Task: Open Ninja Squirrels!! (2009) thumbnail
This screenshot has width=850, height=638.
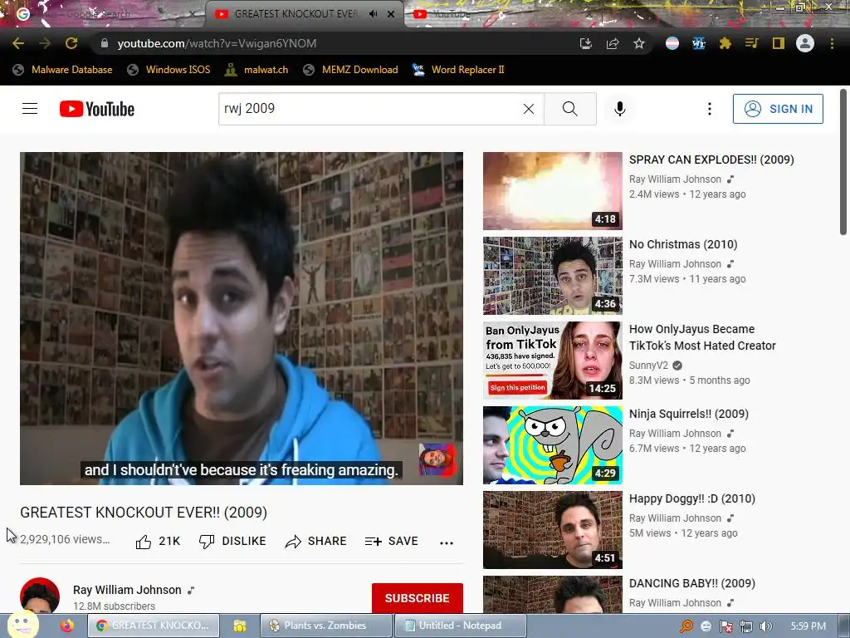Action: tap(552, 445)
